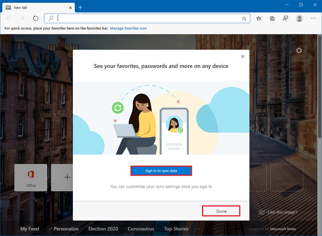Click the Forward navigation arrow
The width and height of the screenshot is (322, 236).
(22, 18)
